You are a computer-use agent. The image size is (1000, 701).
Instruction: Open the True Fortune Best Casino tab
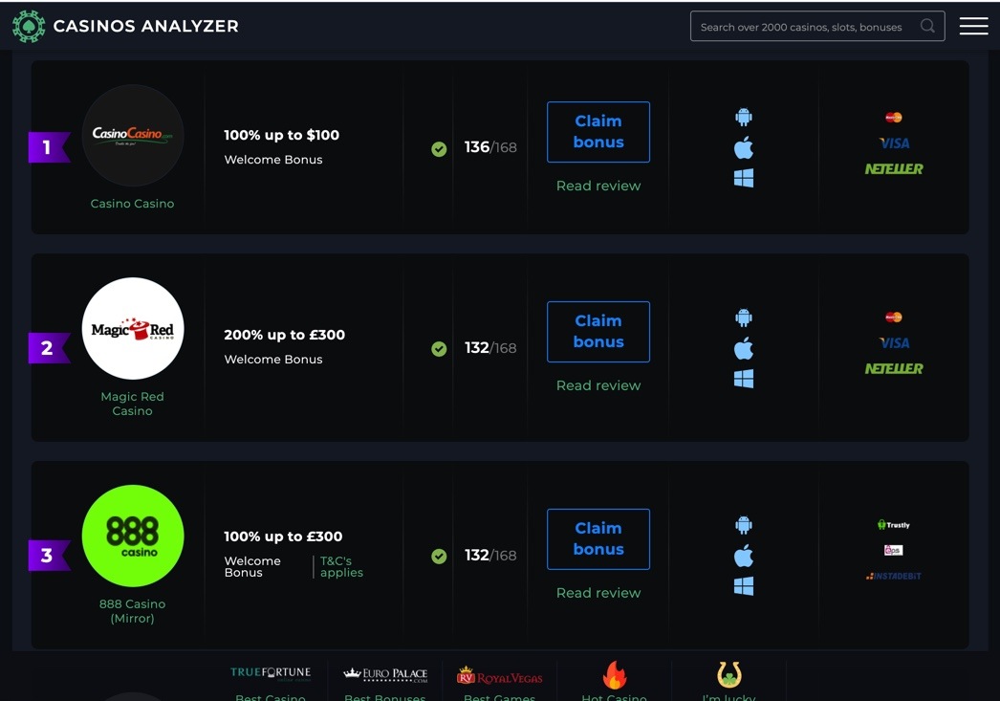[271, 683]
